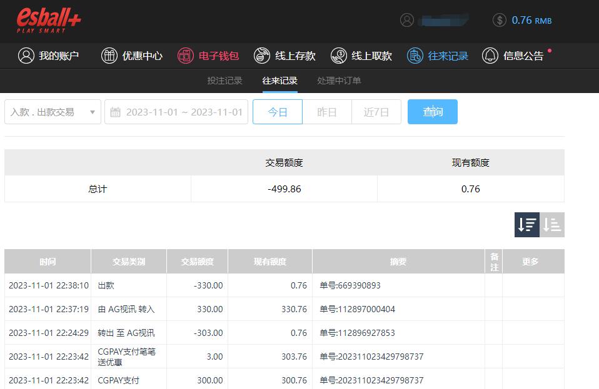Sort records in descending order
Image resolution: width=599 pixels, height=389 pixels.
[526, 225]
